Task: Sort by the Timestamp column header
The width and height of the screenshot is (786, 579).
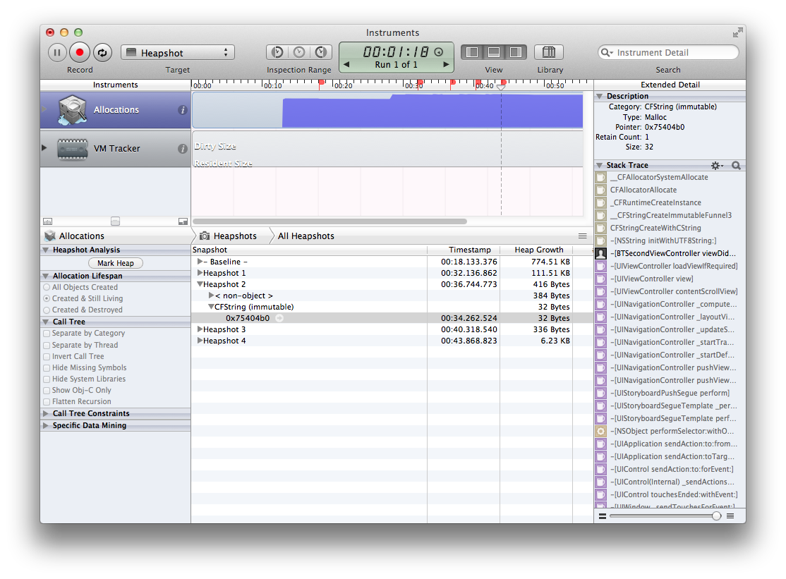Action: (464, 250)
